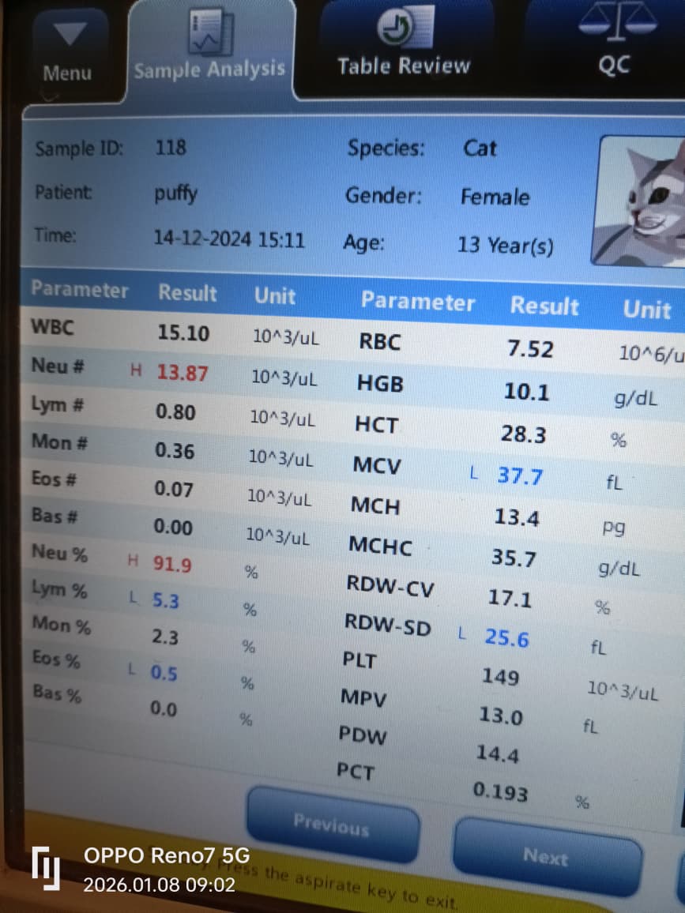Click the Sample Analysis chart icon
Screen dimensions: 685x913
tap(209, 33)
